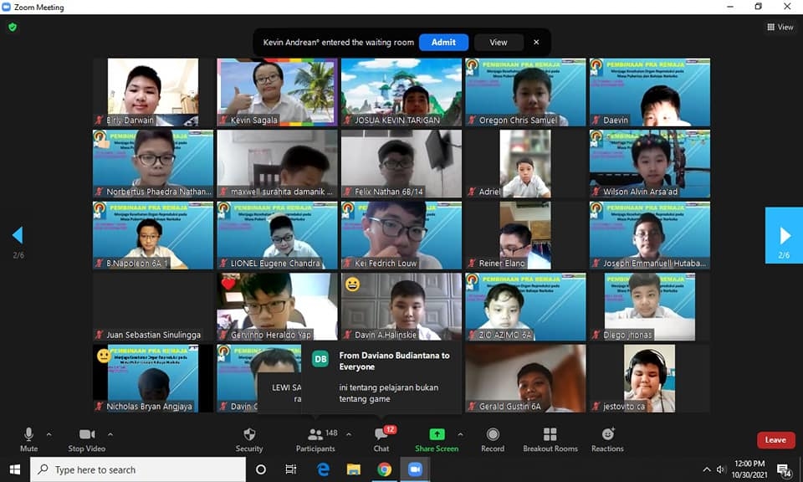The height and width of the screenshot is (482, 803).
Task: Start Share Screen
Action: (437, 438)
